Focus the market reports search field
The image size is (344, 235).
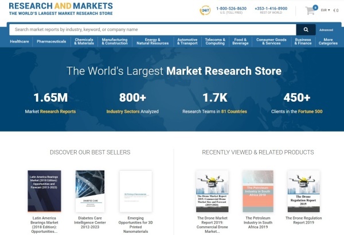[153, 29]
